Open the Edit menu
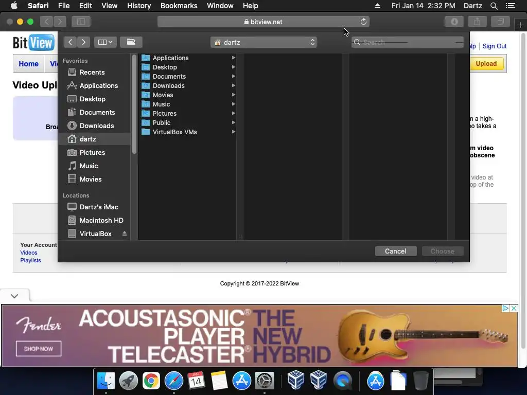The image size is (527, 395). (85, 6)
